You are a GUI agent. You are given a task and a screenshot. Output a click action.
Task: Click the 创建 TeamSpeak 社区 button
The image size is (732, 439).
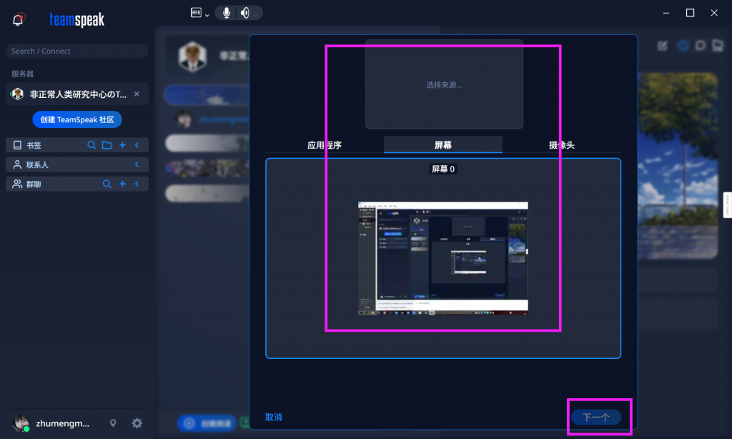(x=77, y=119)
